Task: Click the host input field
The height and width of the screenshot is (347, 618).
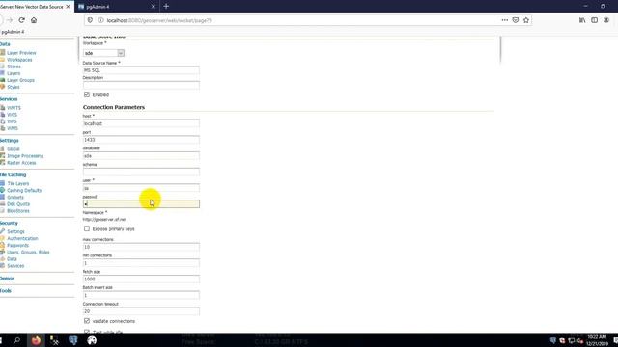Action: (141, 123)
